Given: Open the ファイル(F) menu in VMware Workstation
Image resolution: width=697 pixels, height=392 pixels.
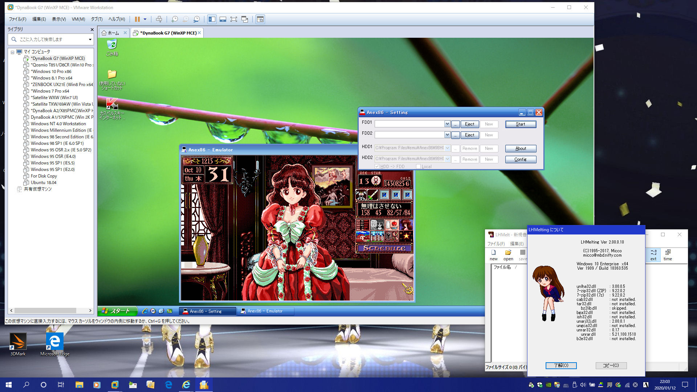Looking at the screenshot, I should click(17, 19).
